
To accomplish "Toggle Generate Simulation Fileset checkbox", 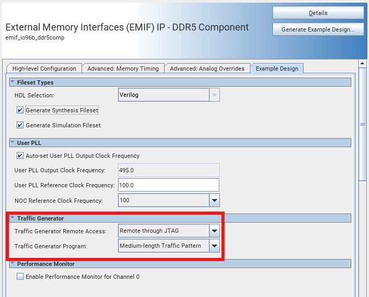I will click(20, 125).
